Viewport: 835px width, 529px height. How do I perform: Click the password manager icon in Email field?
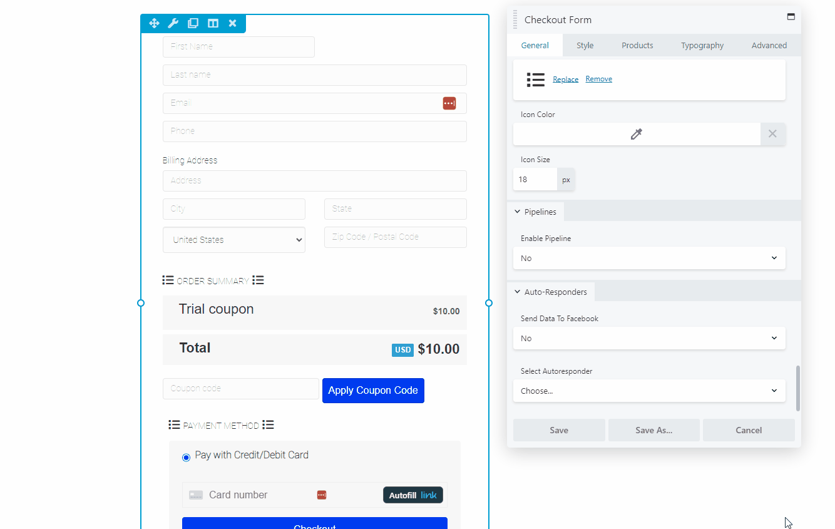click(449, 103)
